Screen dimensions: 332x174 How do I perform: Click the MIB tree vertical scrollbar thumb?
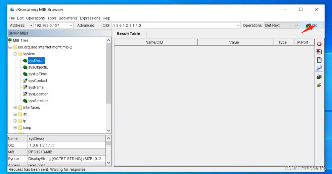click(x=109, y=73)
